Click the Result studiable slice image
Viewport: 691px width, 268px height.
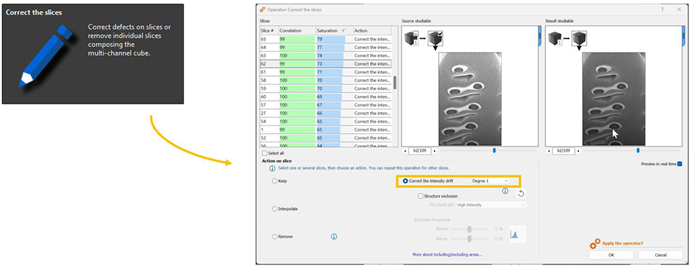(614, 99)
